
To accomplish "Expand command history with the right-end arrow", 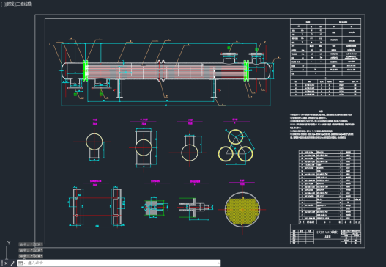I will tap(218, 263).
